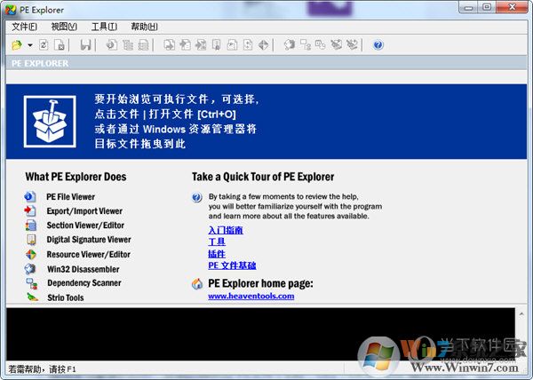Click the PE File Viewer icon
Viewport: 533px width, 380px height.
click(x=30, y=196)
